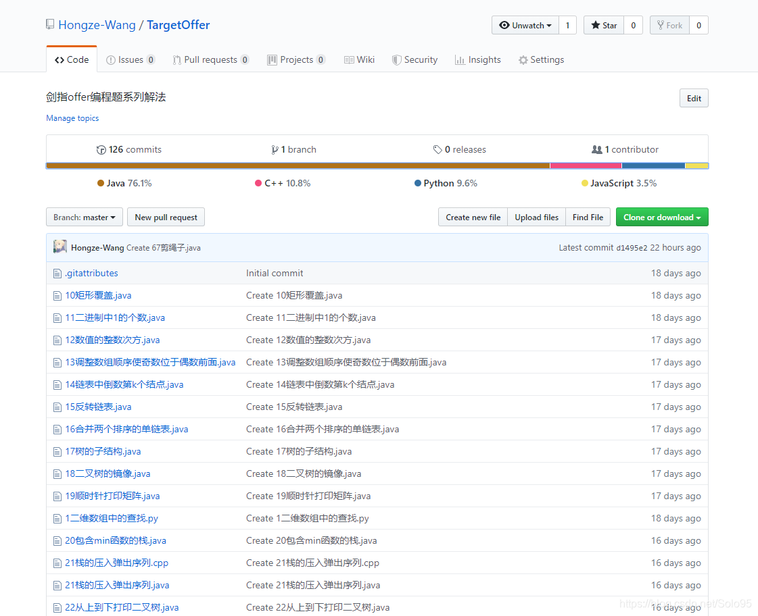Open file 11二进制中1的个数.java
The image size is (758, 616).
(x=115, y=317)
